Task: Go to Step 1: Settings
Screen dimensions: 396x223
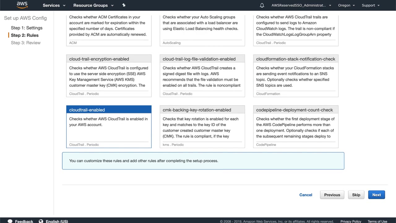Action: coord(27,28)
